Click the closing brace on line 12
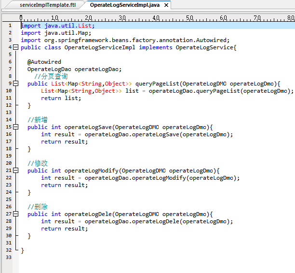 coord(29,105)
